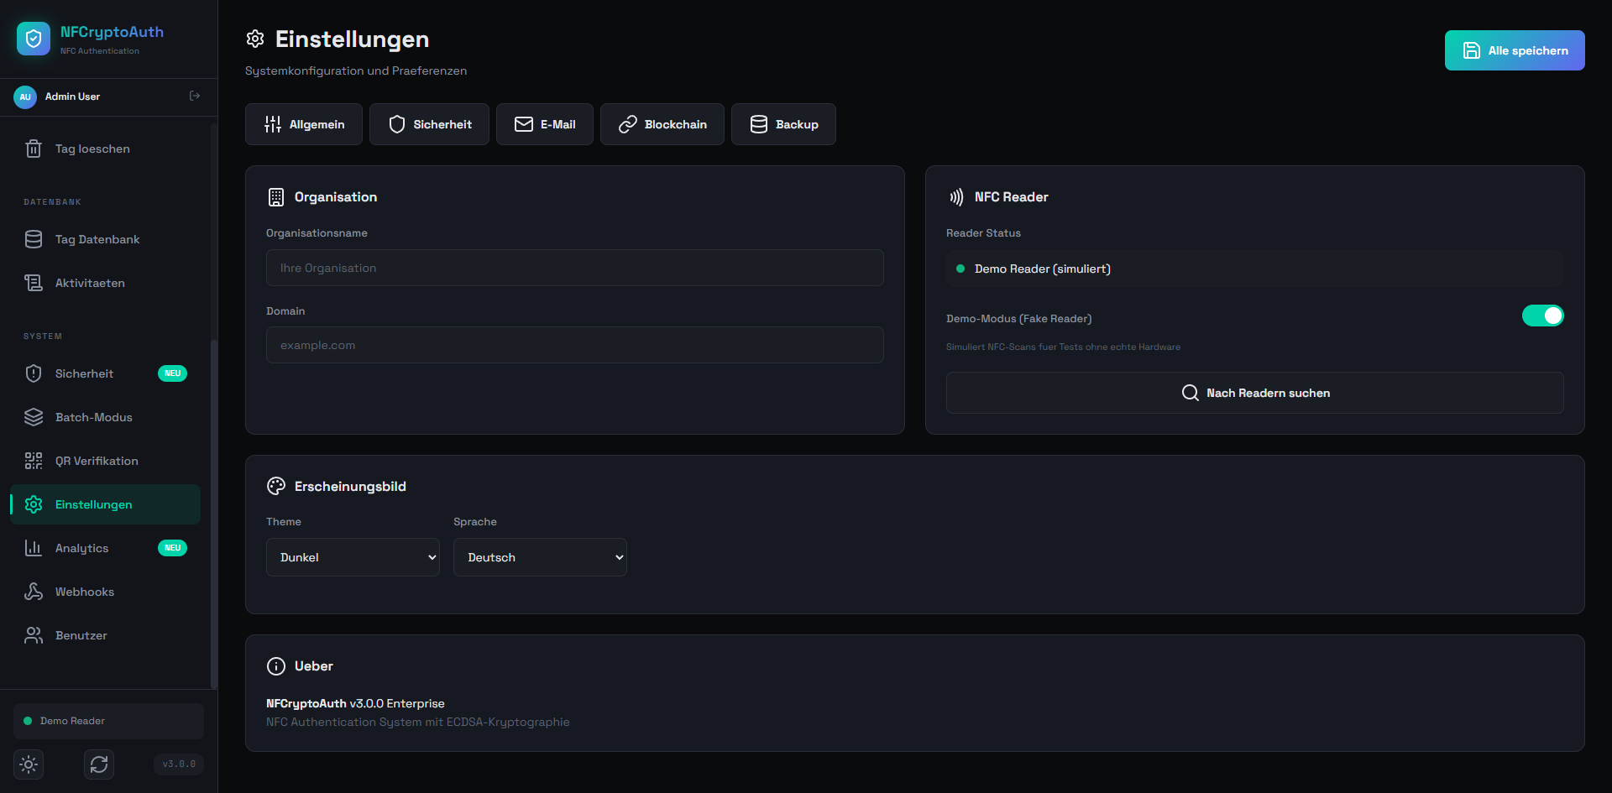Click into the Domain text field

574,345
